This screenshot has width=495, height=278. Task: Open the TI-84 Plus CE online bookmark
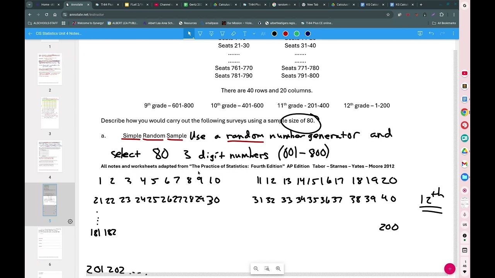click(x=316, y=23)
